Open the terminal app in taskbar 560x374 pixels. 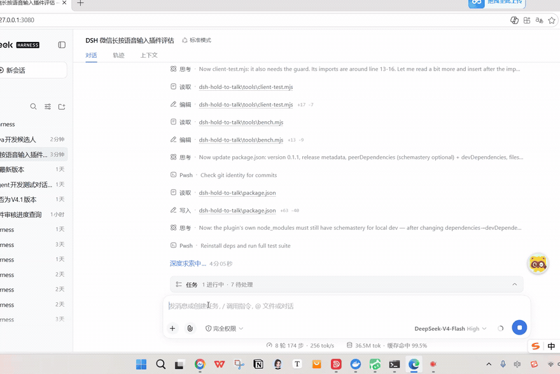pyautogui.click(x=395, y=364)
